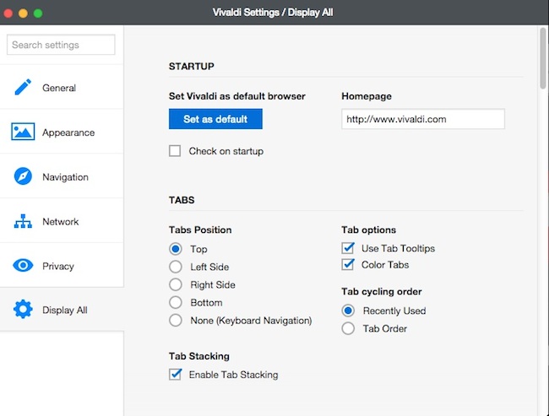The width and height of the screenshot is (549, 416).
Task: Select Recently Used cycling order
Action: pos(348,311)
